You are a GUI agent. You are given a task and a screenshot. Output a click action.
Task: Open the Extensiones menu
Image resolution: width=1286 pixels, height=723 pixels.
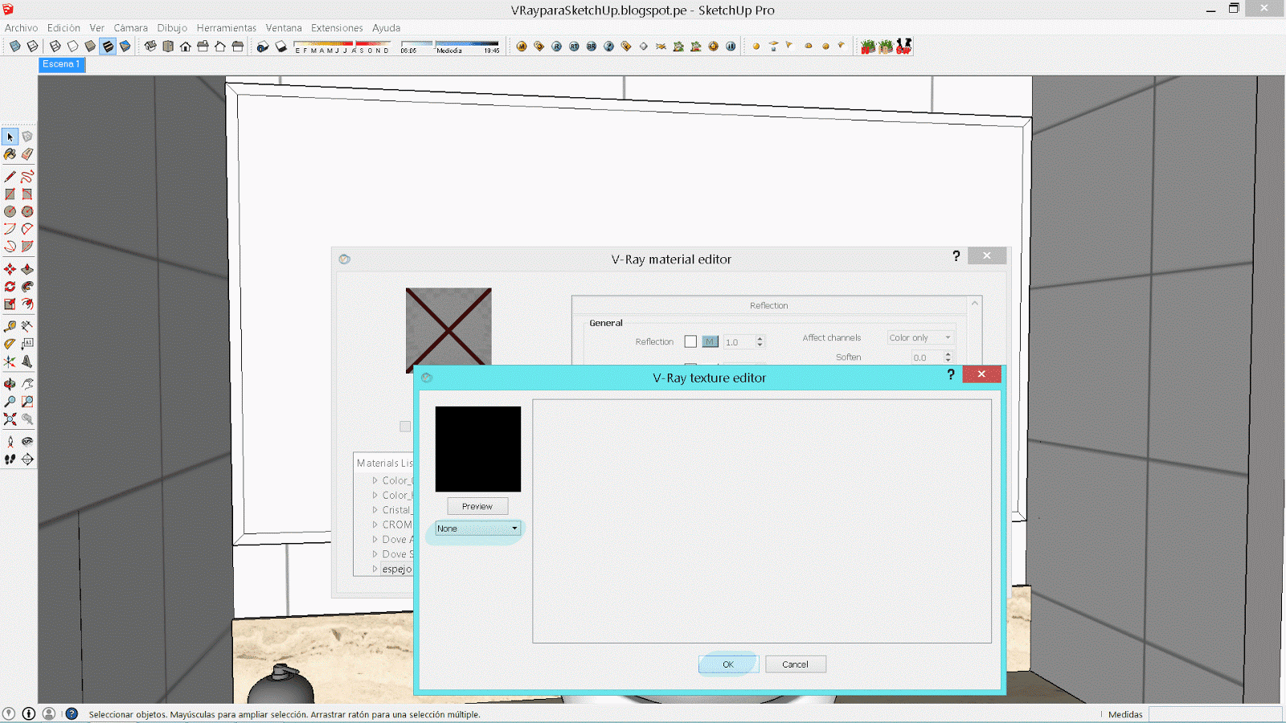pyautogui.click(x=337, y=27)
